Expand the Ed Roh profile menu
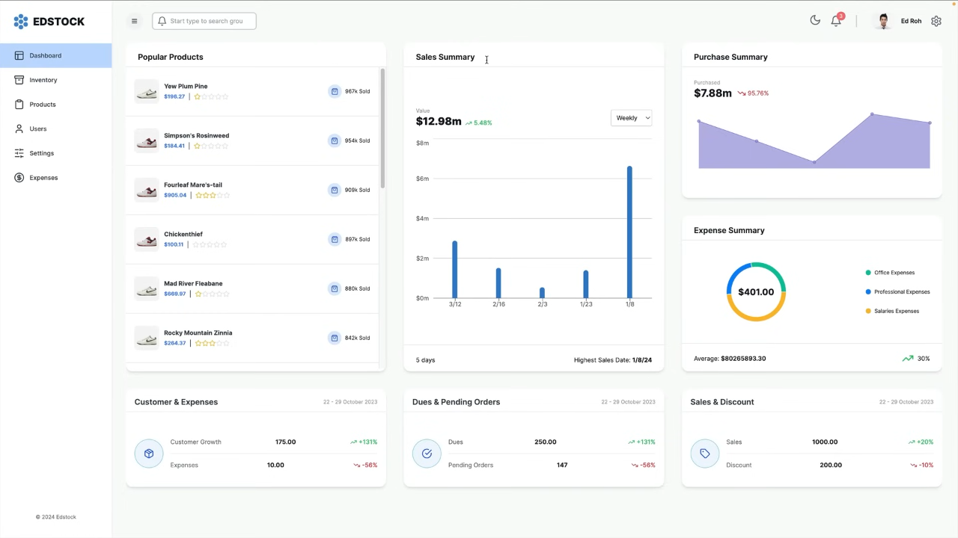958x538 pixels. point(910,20)
